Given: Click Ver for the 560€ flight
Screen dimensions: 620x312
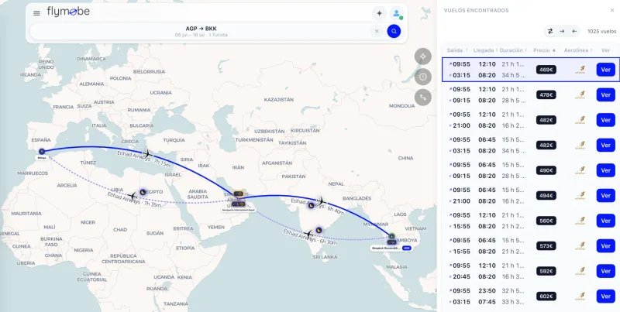Looking at the screenshot, I should click(x=606, y=221).
